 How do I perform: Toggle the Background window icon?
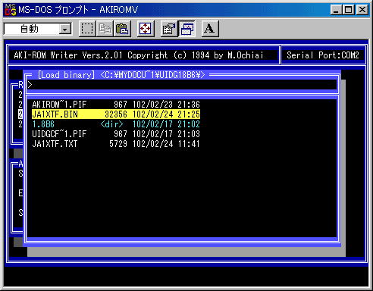[x=186, y=29]
